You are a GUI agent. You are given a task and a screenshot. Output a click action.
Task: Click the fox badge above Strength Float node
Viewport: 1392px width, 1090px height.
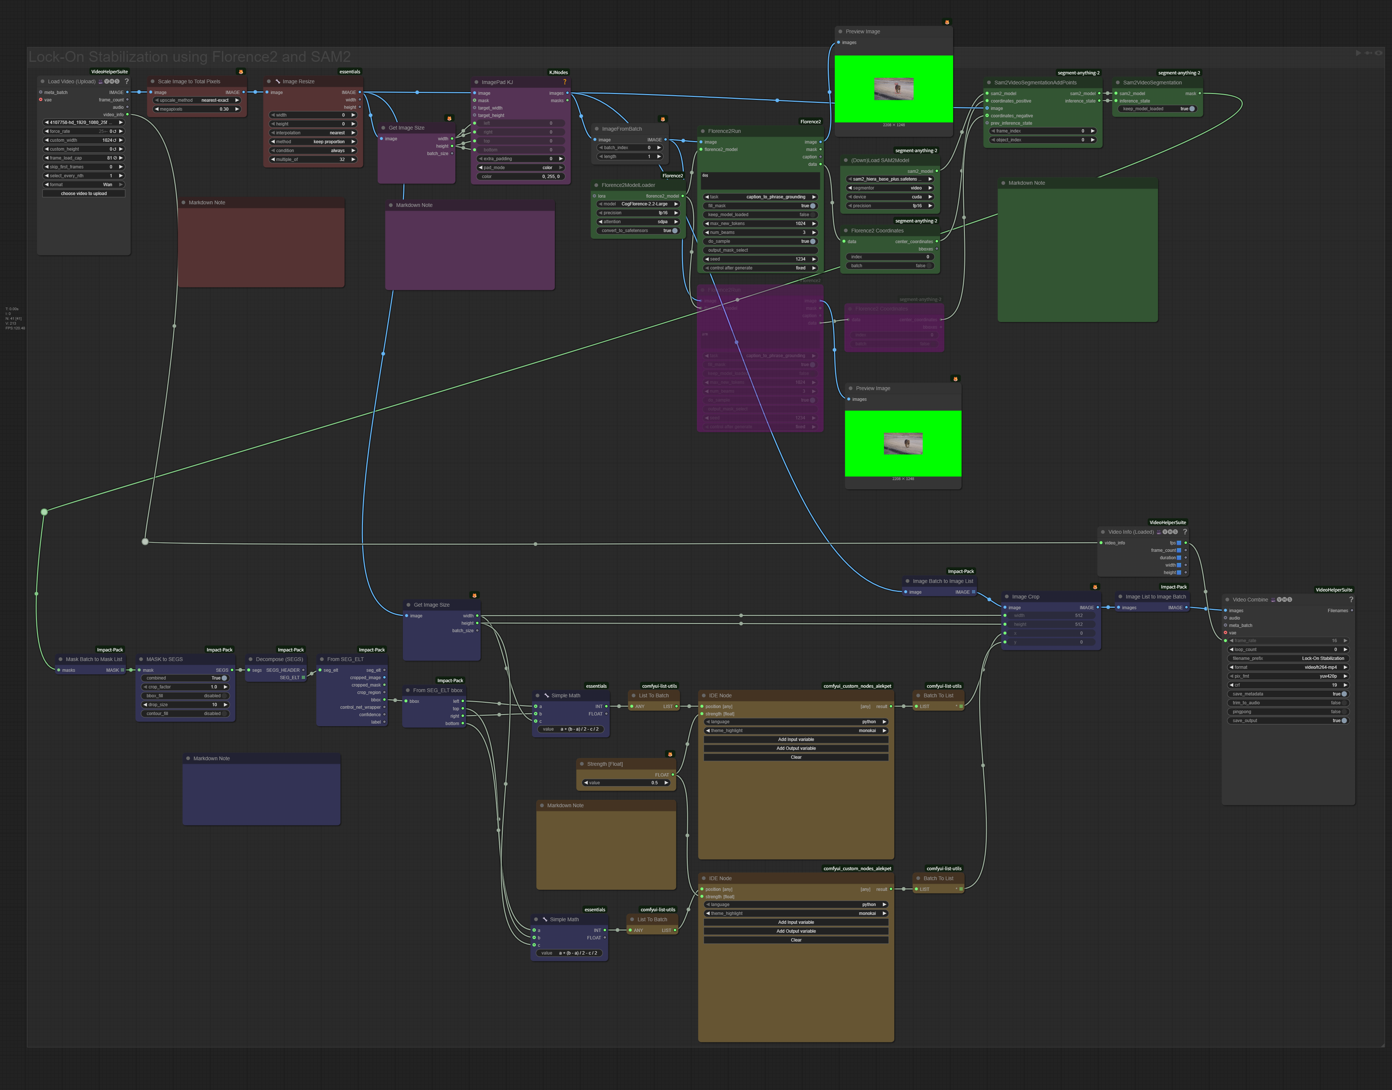click(x=670, y=754)
